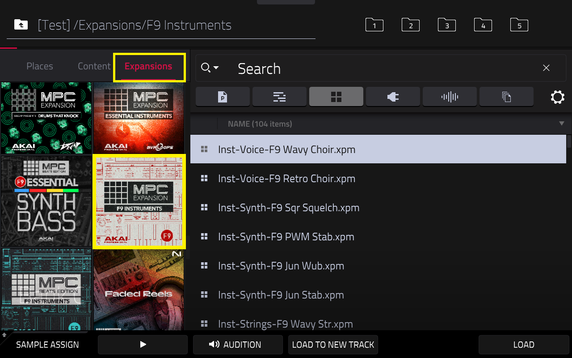The height and width of the screenshot is (358, 572).
Task: Click program icon beside Jun Wub
Action: [204, 265]
